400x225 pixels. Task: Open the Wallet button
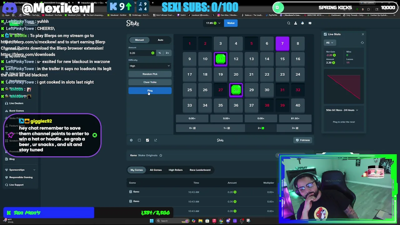tap(231, 23)
